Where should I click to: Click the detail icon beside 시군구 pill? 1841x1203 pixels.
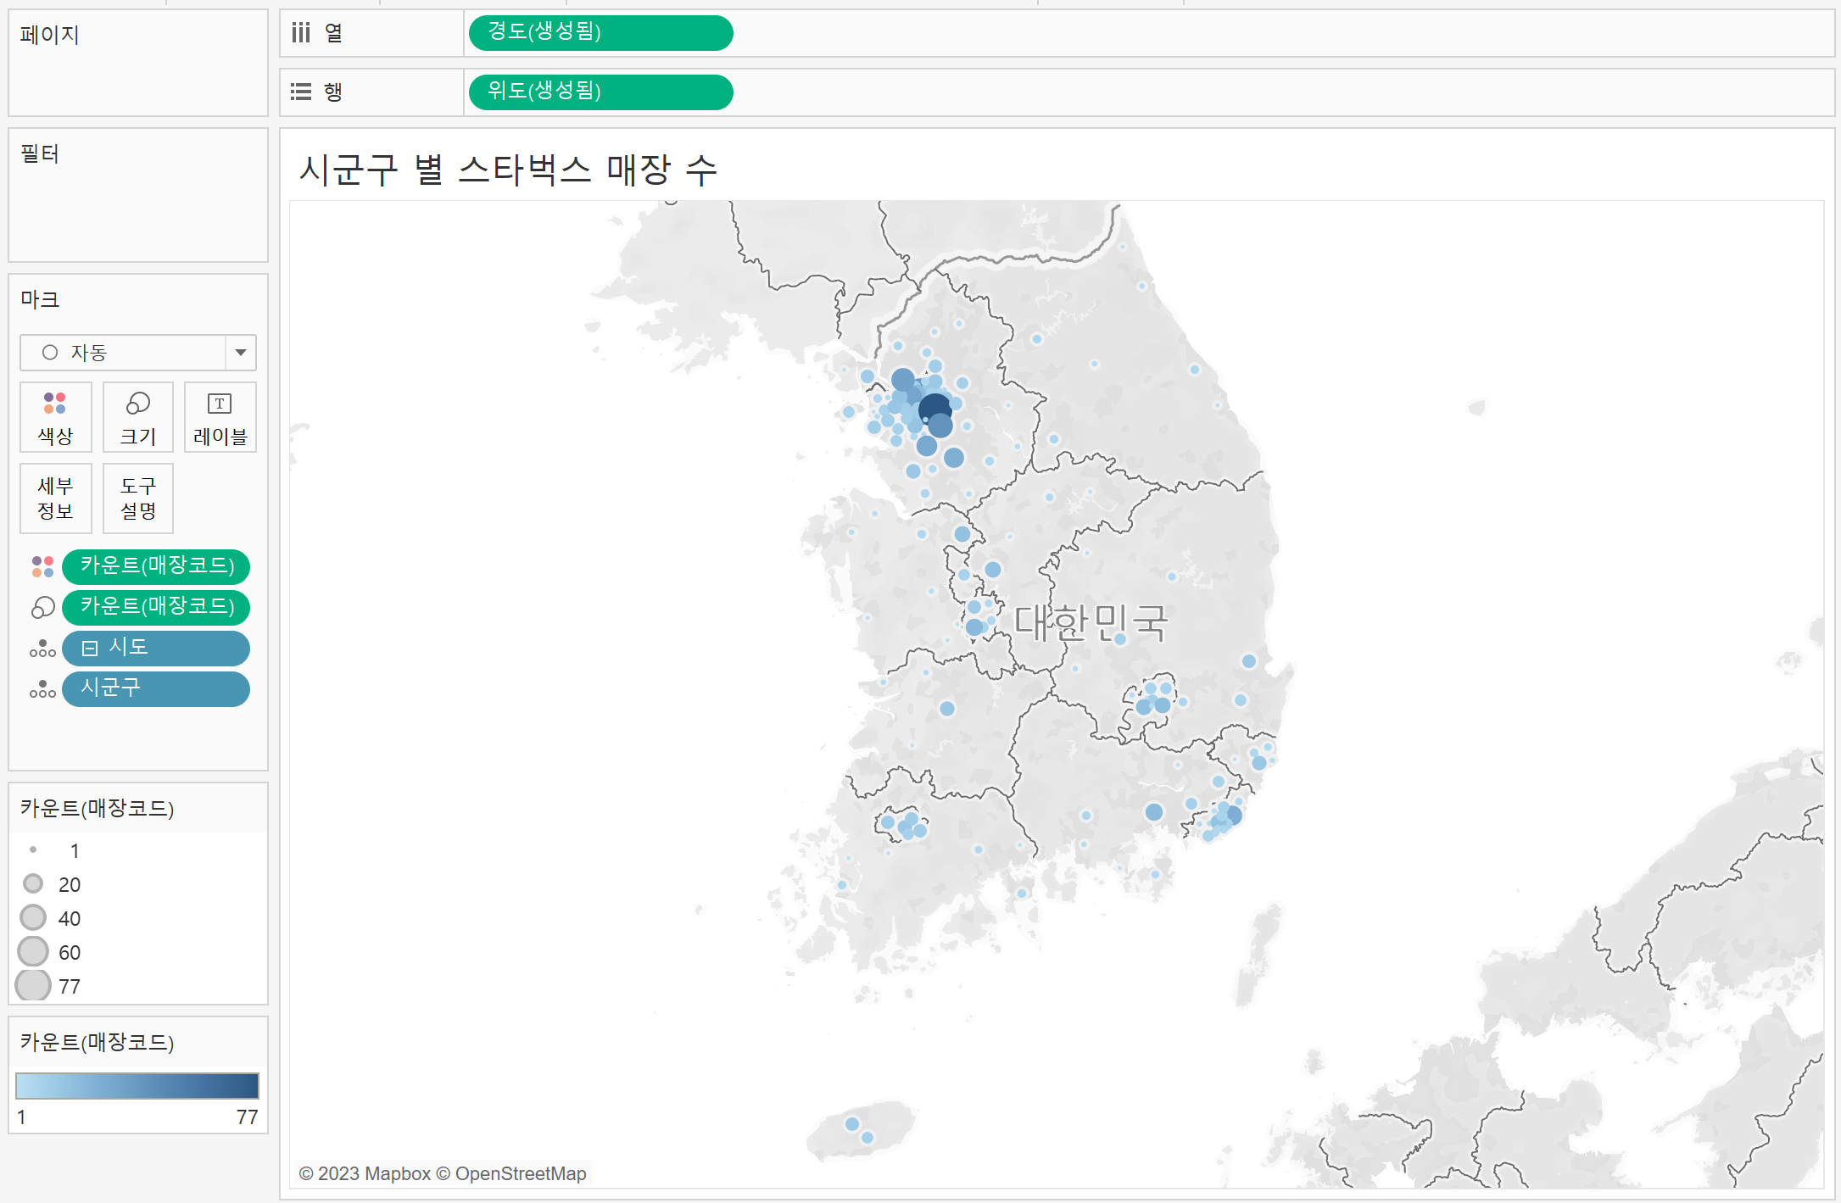(x=42, y=689)
